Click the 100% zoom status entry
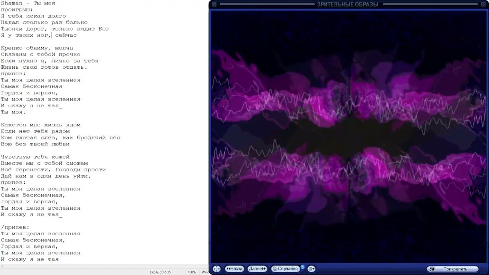The image size is (489, 275). (x=192, y=272)
